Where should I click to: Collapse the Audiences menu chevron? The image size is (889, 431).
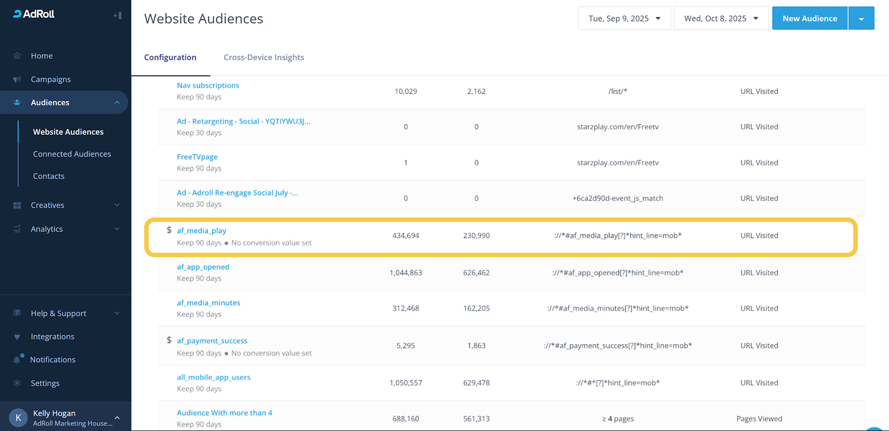coord(117,103)
